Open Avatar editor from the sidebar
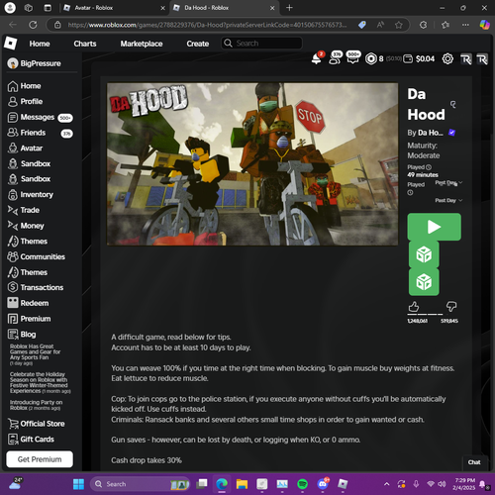Image resolution: width=495 pixels, height=495 pixels. (x=25, y=148)
